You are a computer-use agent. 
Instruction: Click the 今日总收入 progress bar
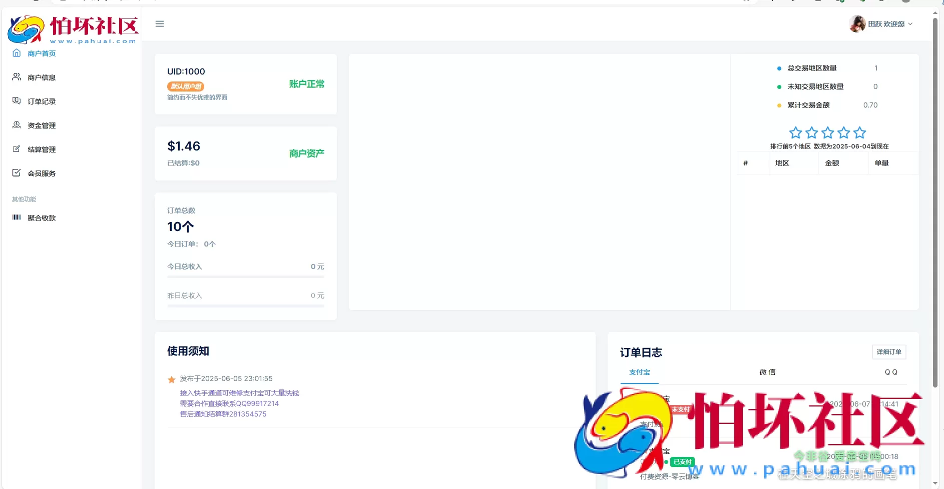click(245, 276)
